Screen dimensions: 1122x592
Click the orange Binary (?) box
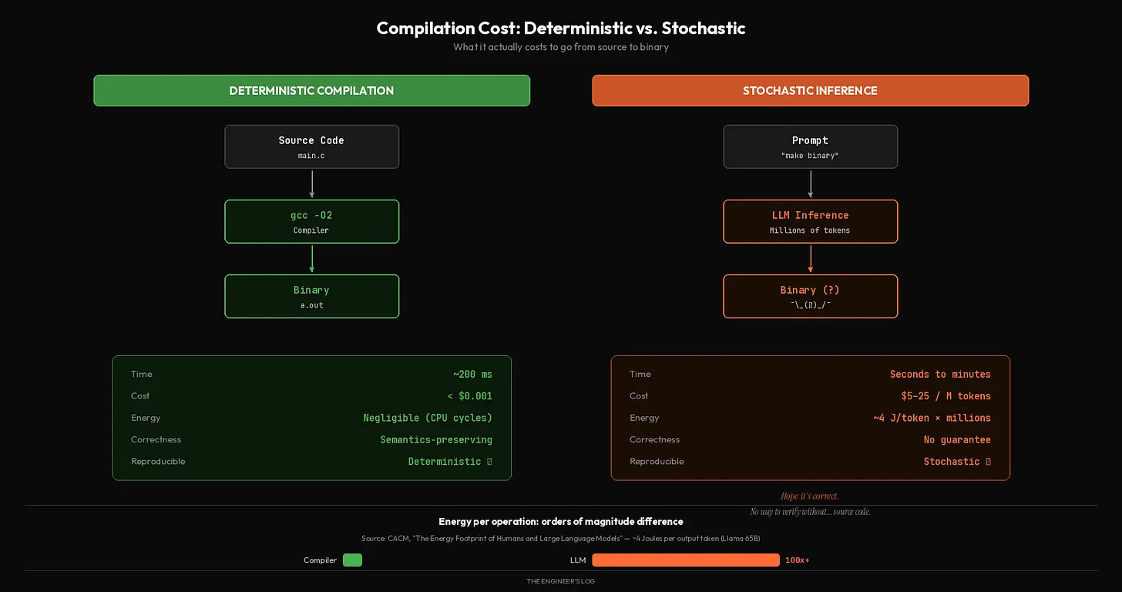[810, 296]
